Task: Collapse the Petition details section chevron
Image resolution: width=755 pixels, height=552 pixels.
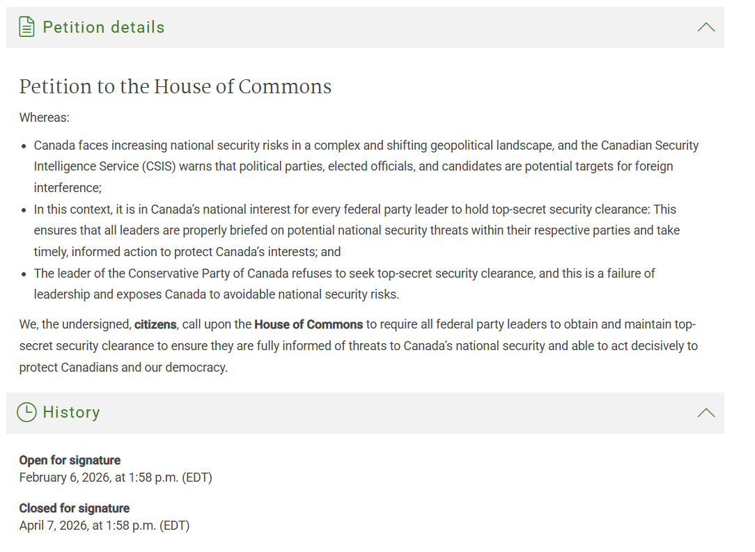Action: pos(706,28)
